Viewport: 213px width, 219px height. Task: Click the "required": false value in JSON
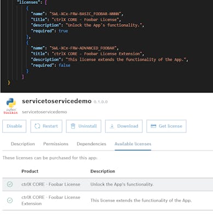64,65
